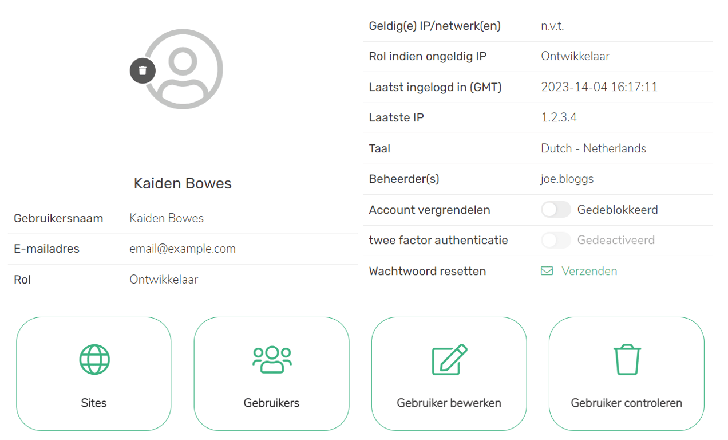The width and height of the screenshot is (728, 440).
Task: Click the envelope icon beside Verzenden
Action: [547, 271]
